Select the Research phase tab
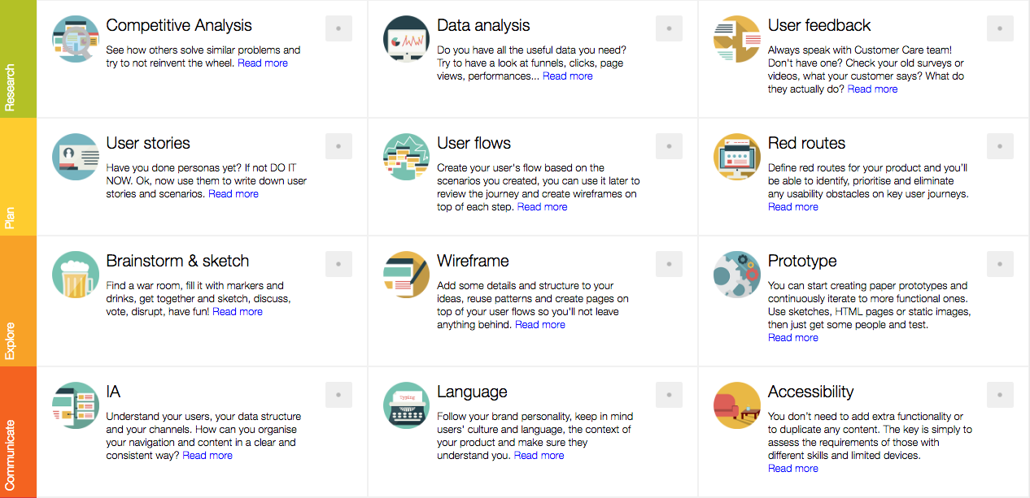 pos(18,58)
